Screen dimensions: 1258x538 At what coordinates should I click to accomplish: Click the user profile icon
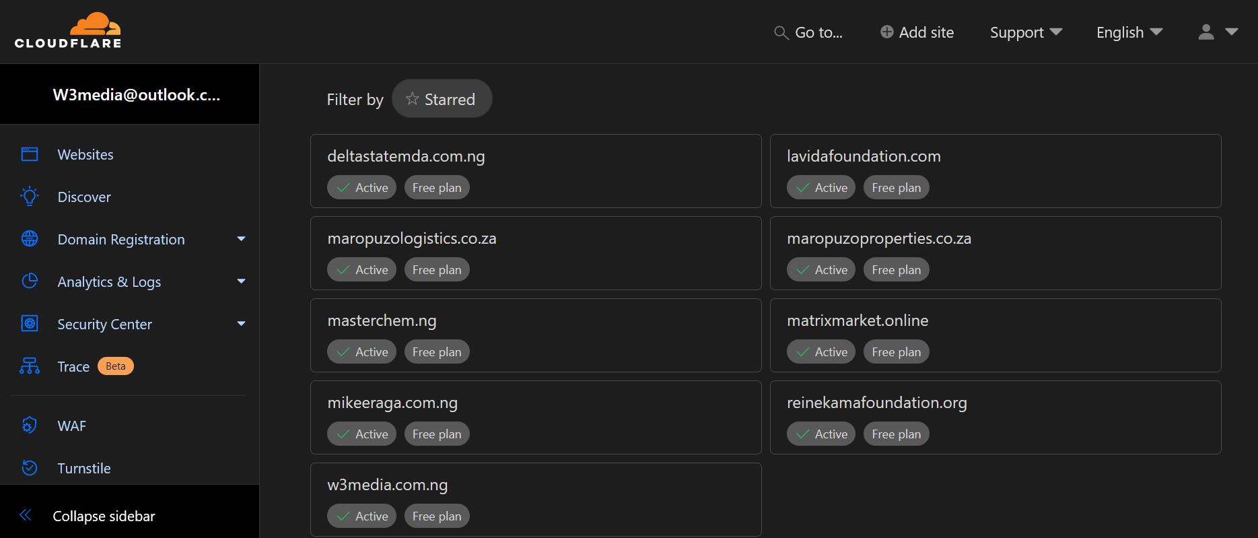(x=1206, y=32)
